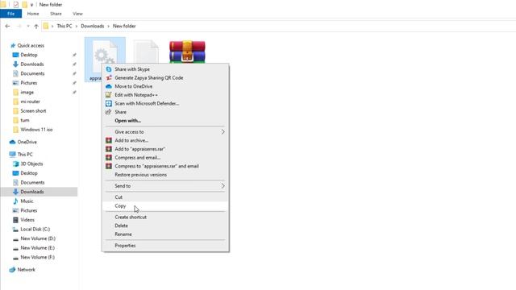Click WinRAR icon beside Add to archive
The image size is (516, 290).
(x=109, y=140)
